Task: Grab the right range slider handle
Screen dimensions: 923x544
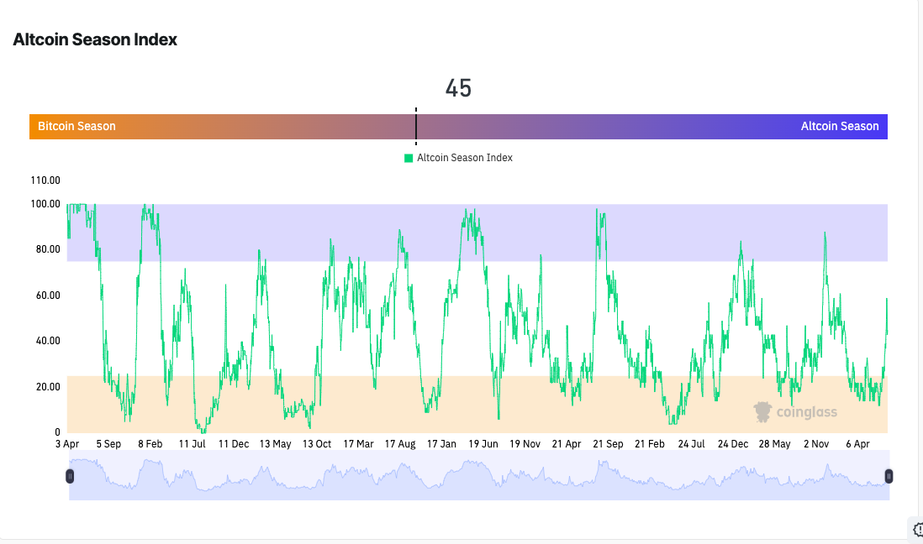Action: [889, 476]
